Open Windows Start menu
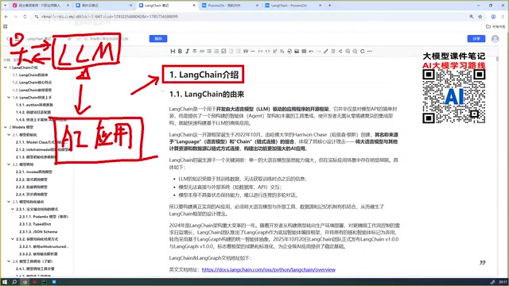The height and width of the screenshot is (286, 509). [5, 282]
